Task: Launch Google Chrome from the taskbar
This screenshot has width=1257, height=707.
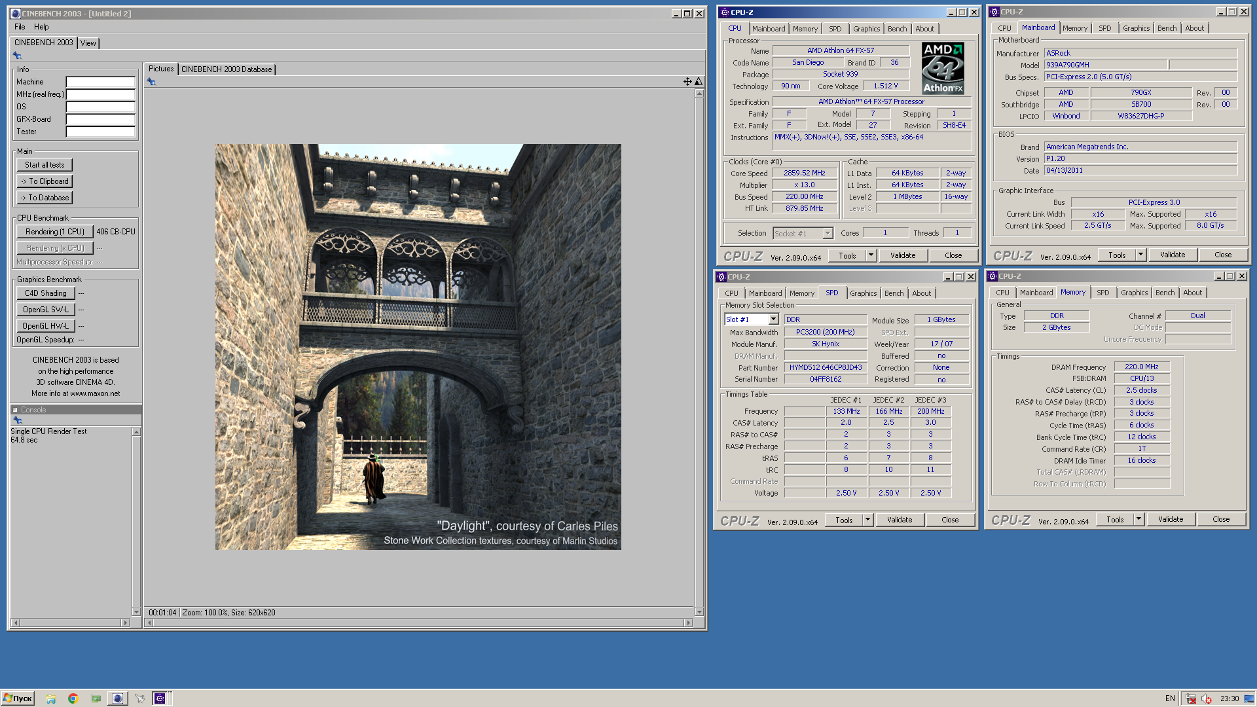Action: (x=73, y=698)
